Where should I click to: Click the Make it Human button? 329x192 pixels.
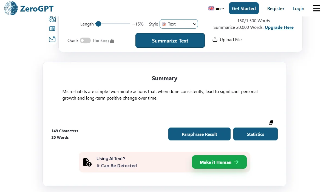[x=219, y=162]
